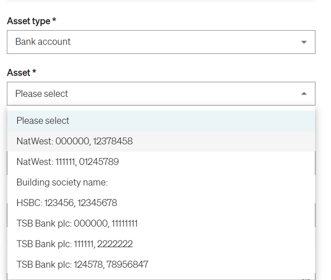331x280 pixels.
Task: Select the TSB account with sort code 124578
Action: tap(82, 265)
